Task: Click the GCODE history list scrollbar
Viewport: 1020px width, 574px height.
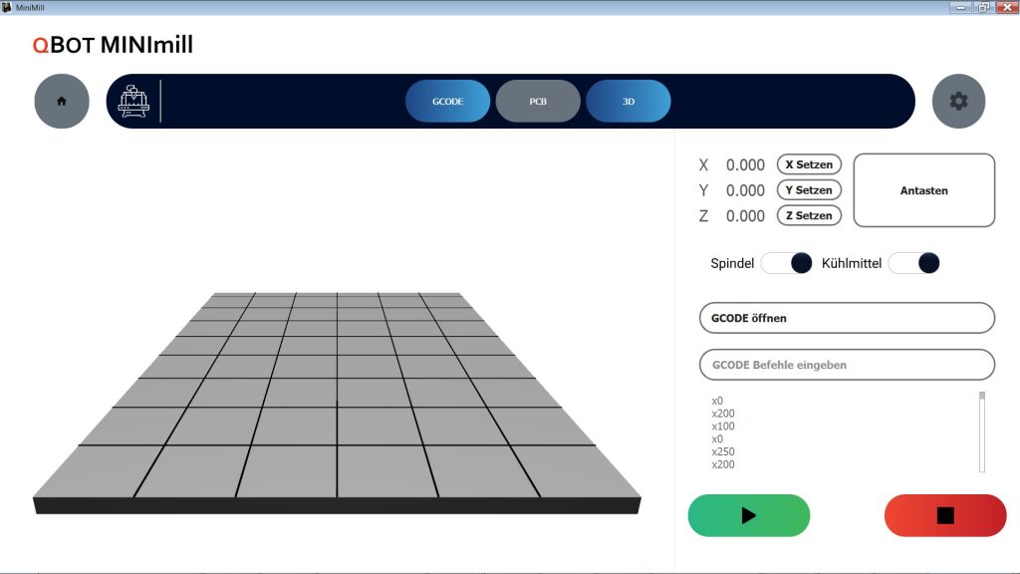Action: (982, 431)
